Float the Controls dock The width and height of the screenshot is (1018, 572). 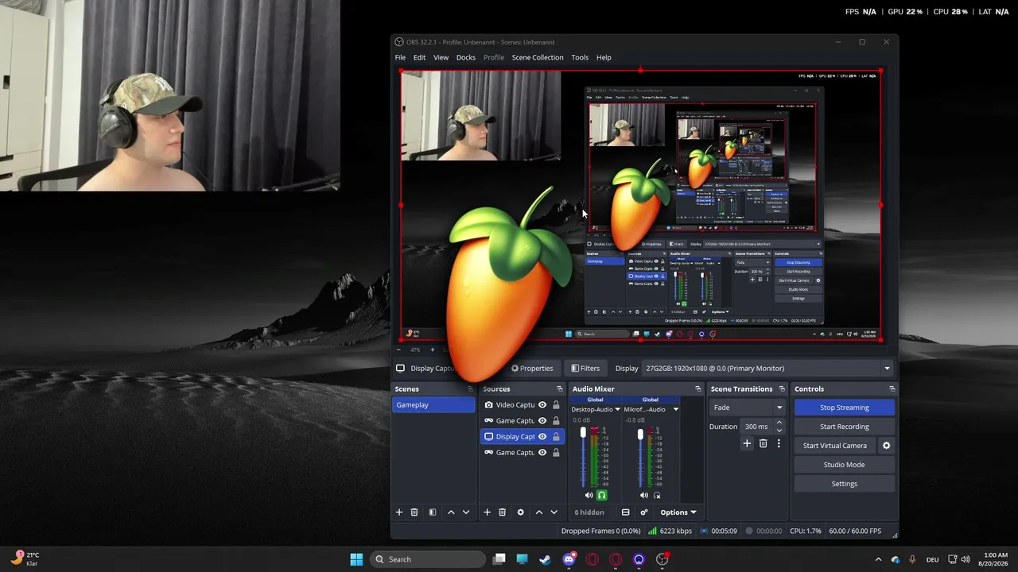892,389
